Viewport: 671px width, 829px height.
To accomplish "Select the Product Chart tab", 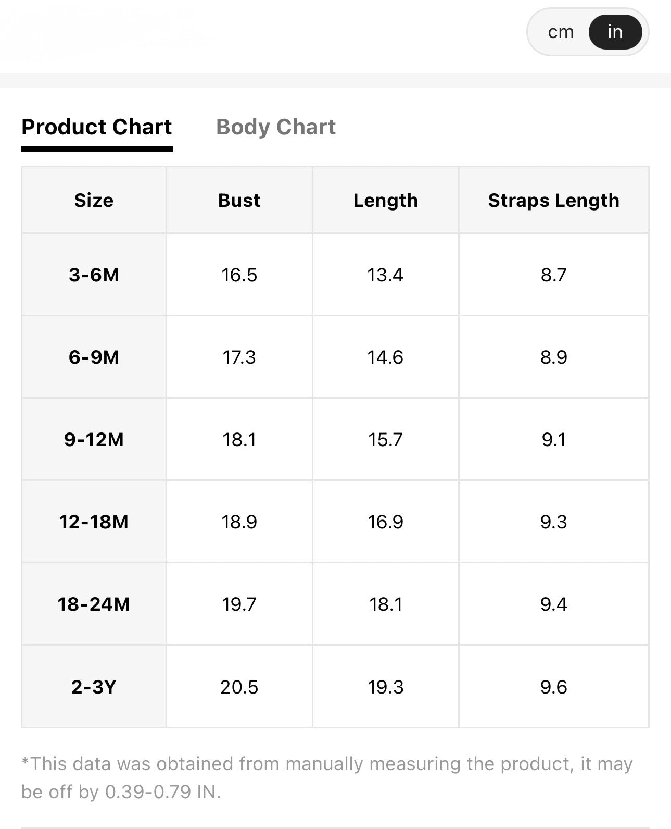I will (97, 127).
